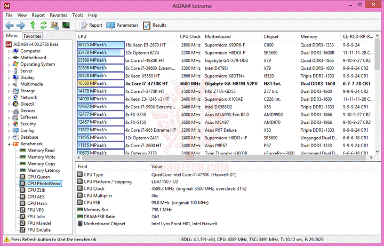The image size is (384, 246).
Task: Open the Report menu
Action: 38,15
